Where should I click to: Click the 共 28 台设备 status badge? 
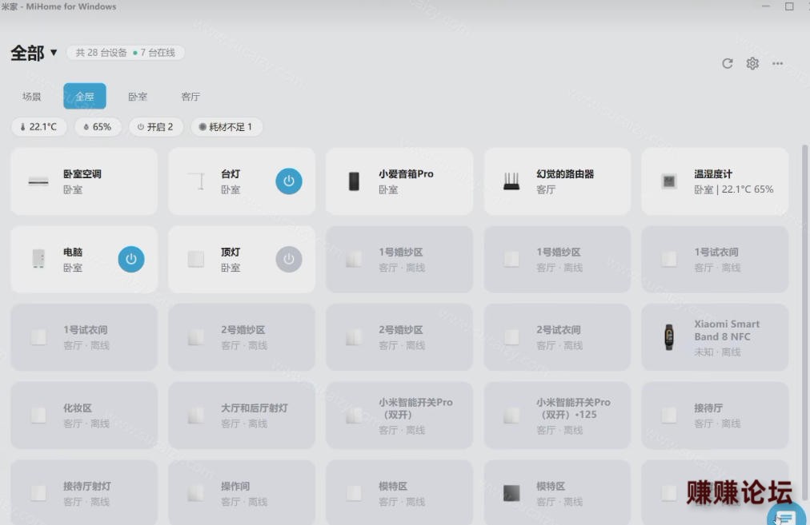(x=126, y=53)
